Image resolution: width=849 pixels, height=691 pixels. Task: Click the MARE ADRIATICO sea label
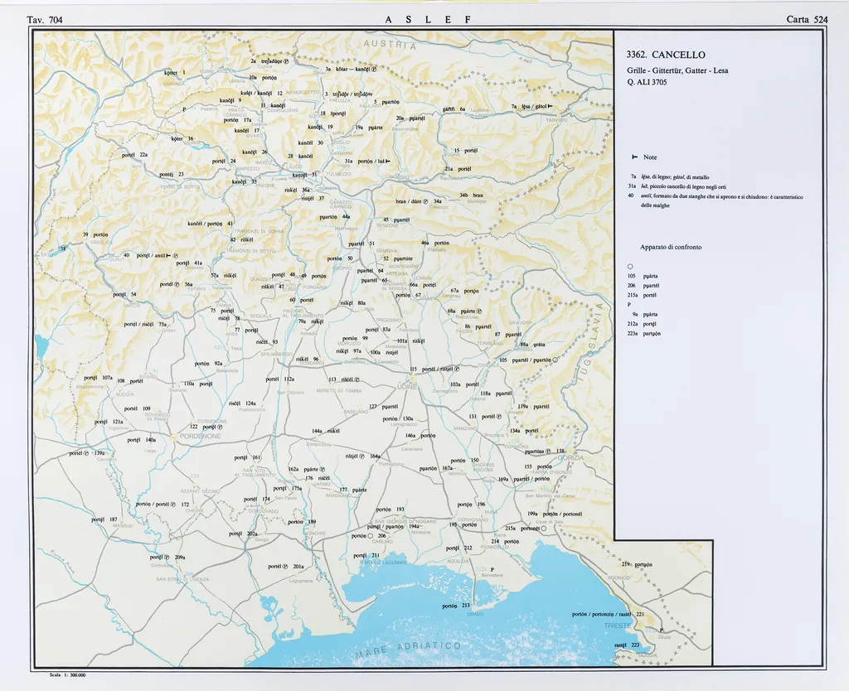[406, 650]
